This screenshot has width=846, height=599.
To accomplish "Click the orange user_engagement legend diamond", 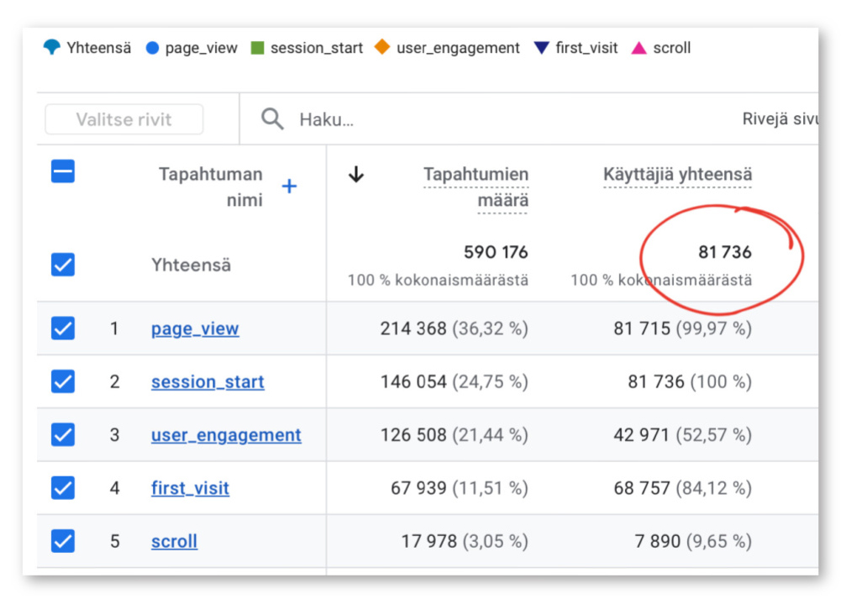I will point(382,48).
